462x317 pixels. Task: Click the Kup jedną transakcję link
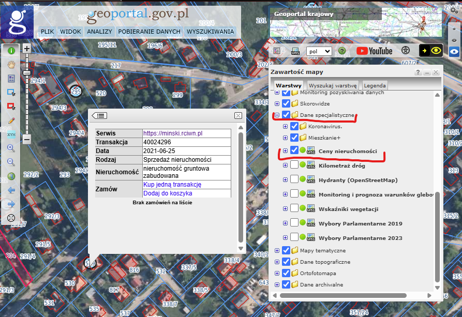172,185
